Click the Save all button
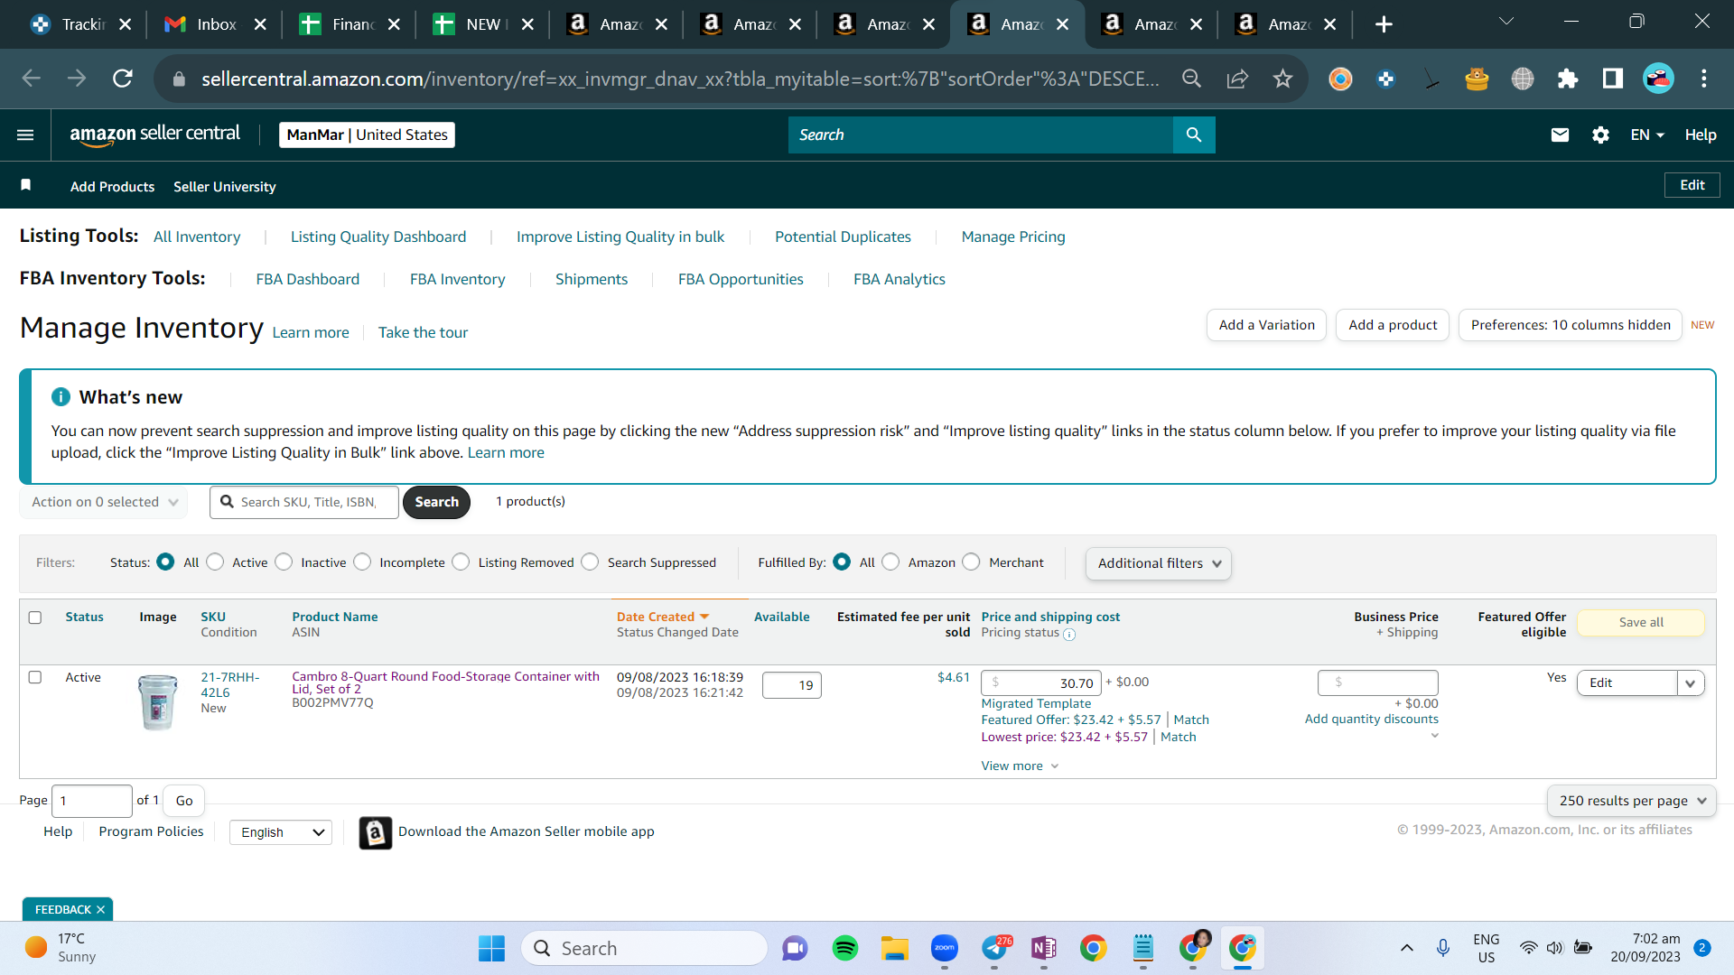This screenshot has width=1734, height=975. click(x=1641, y=622)
